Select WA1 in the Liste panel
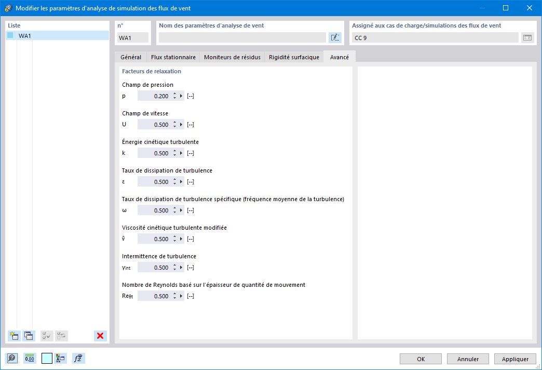The width and height of the screenshot is (542, 370). 58,36
